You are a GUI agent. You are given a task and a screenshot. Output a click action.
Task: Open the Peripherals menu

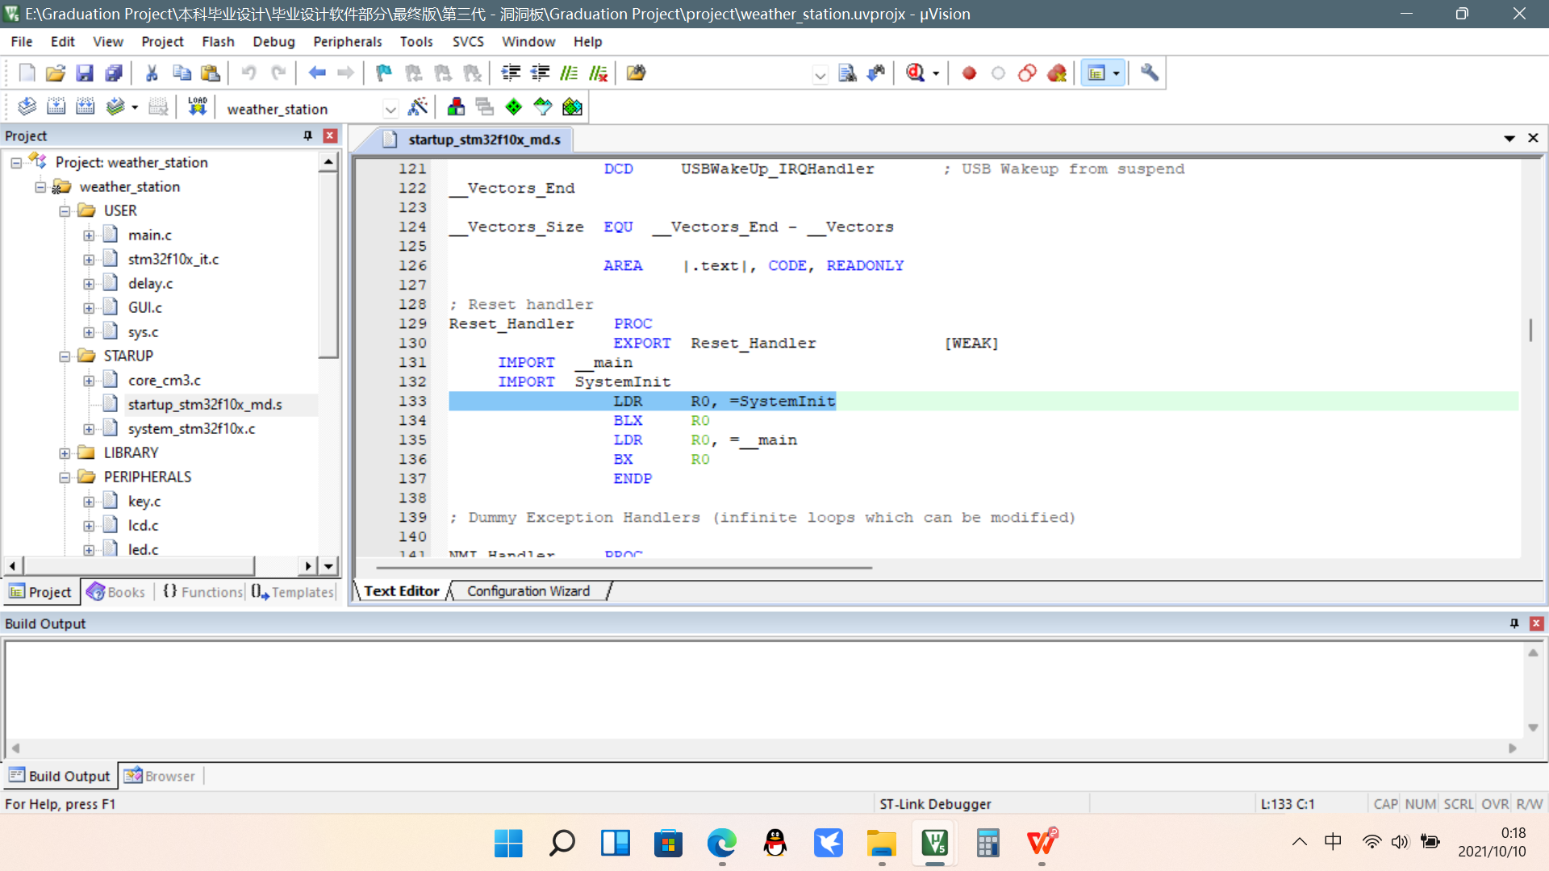[x=347, y=41]
